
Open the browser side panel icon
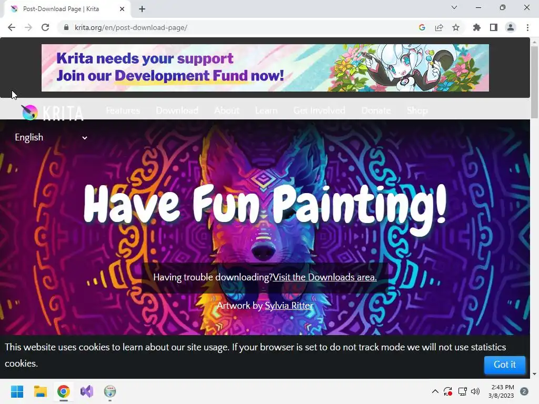click(494, 27)
